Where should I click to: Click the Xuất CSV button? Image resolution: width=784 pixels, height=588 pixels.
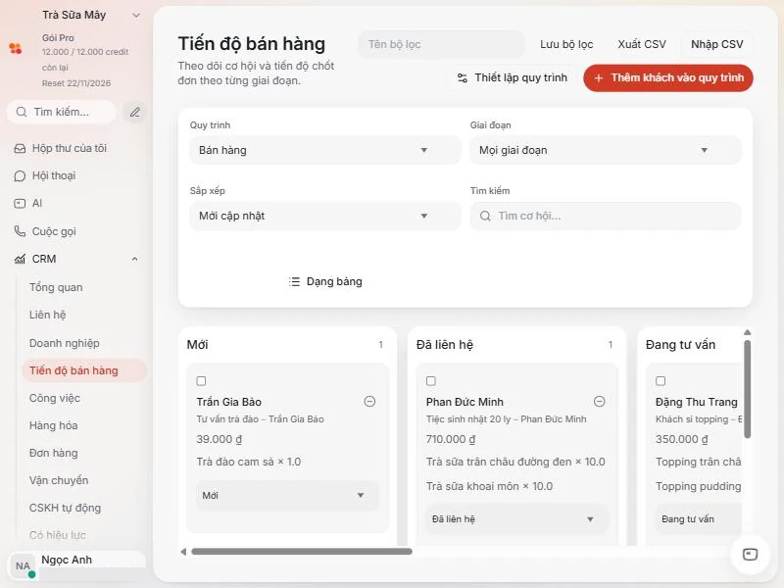[642, 44]
